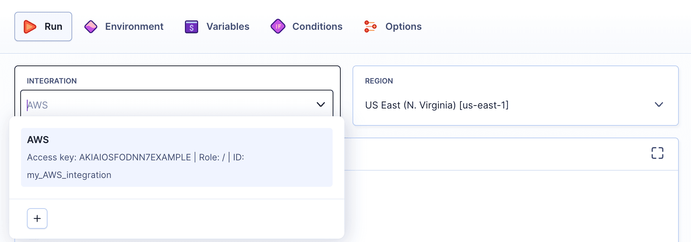Select the Environment diamond icon
This screenshot has width=691, height=242.
(91, 26)
